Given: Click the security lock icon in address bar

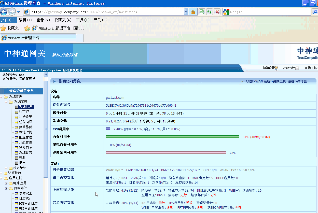Looking at the screenshot, I should point(193,12).
